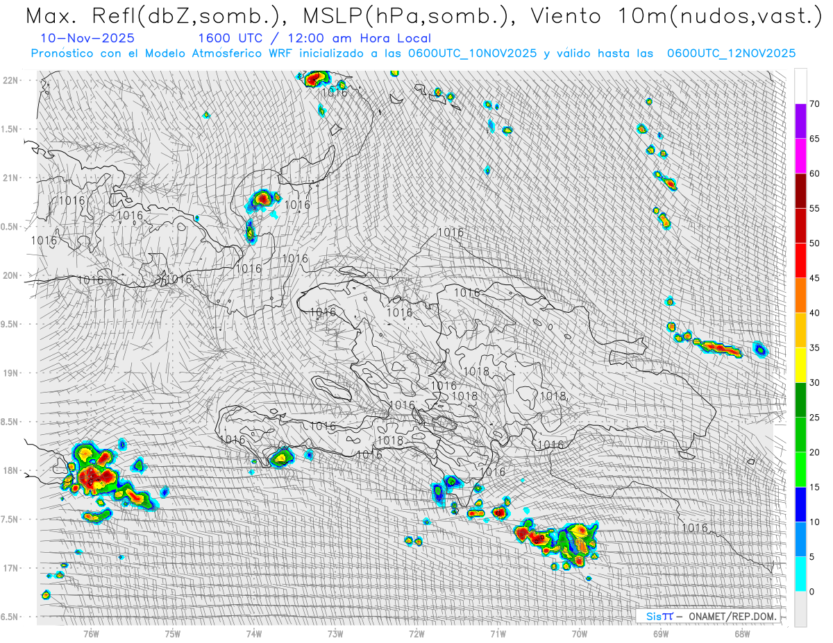
Task: Click the colorbar label 50
Action: click(x=814, y=243)
